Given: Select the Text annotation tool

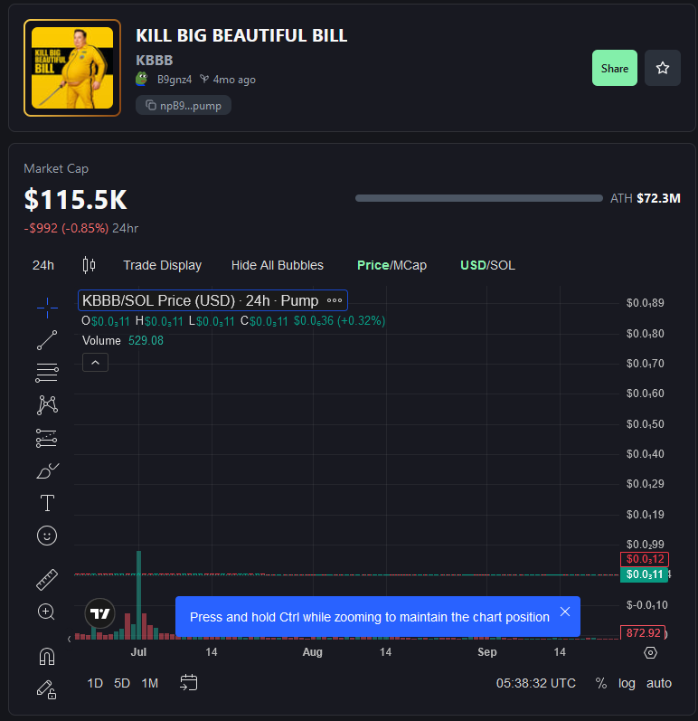Looking at the screenshot, I should pyautogui.click(x=47, y=503).
